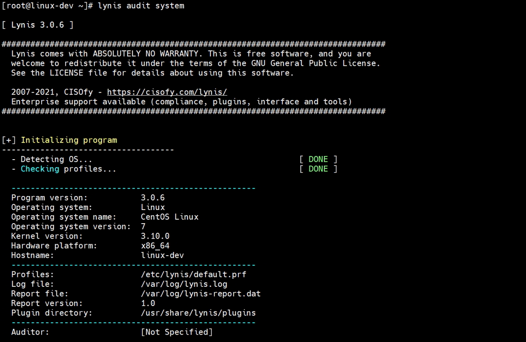526x342 pixels.
Task: Click the /var/log/lynis-report.dat report path
Action: coord(201,293)
